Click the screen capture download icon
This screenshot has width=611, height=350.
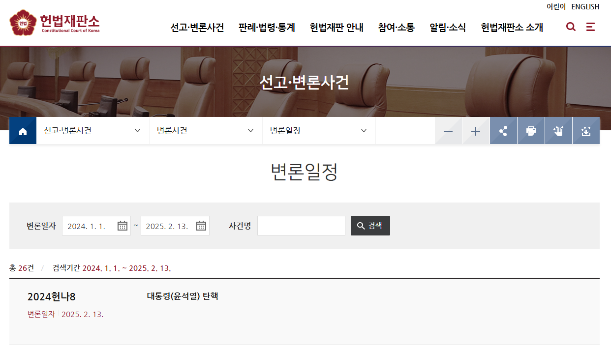pyautogui.click(x=586, y=130)
